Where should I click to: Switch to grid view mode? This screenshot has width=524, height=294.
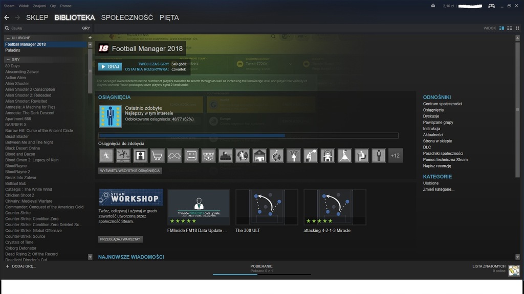(x=517, y=28)
